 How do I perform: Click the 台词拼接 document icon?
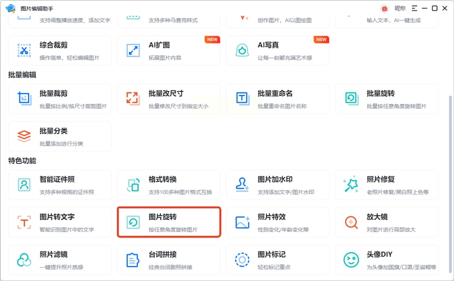pyautogui.click(x=133, y=260)
